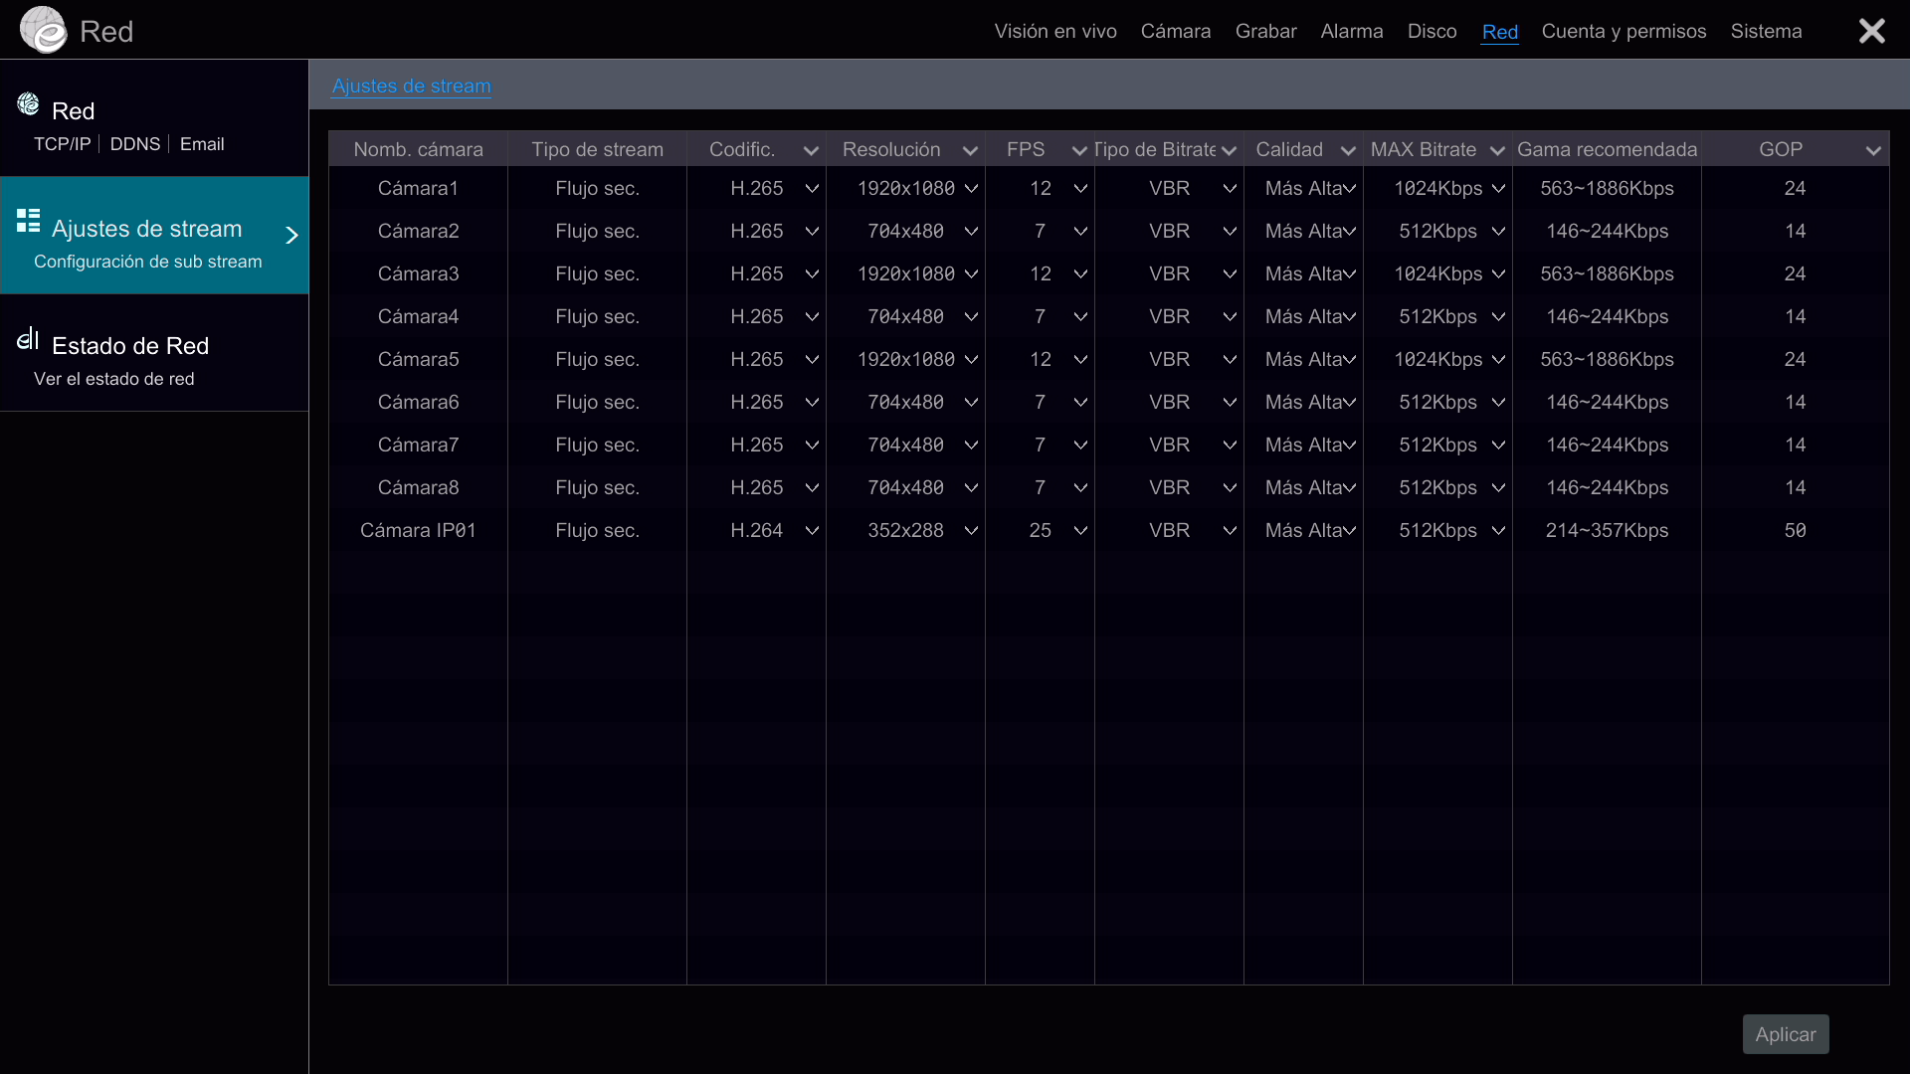Click Cámara6 GOP value 14

click(x=1795, y=402)
